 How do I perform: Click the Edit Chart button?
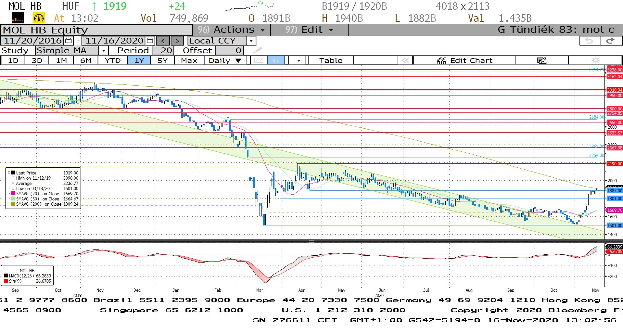[464, 60]
